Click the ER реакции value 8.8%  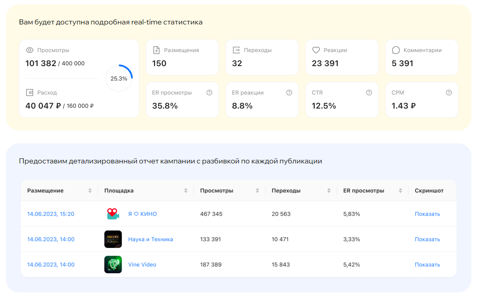[242, 106]
